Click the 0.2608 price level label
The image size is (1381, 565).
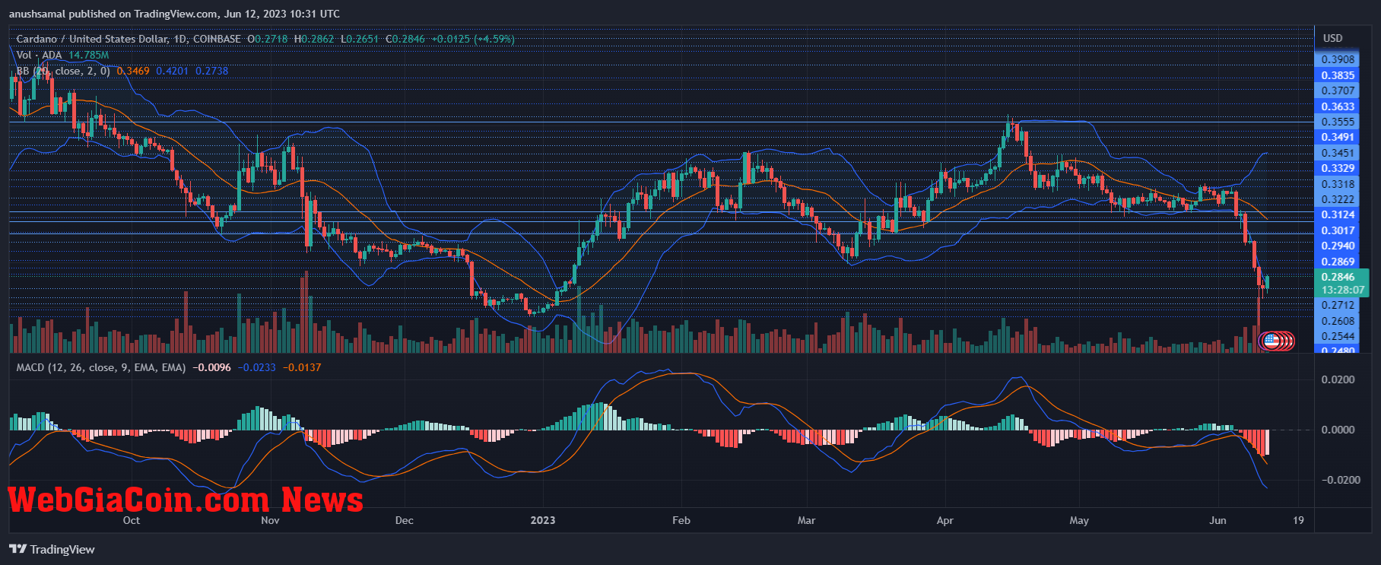tap(1338, 321)
